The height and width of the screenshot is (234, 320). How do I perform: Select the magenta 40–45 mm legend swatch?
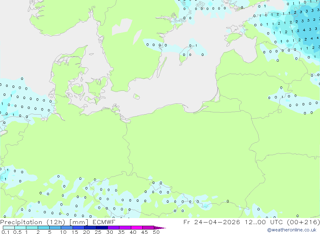[137, 228]
